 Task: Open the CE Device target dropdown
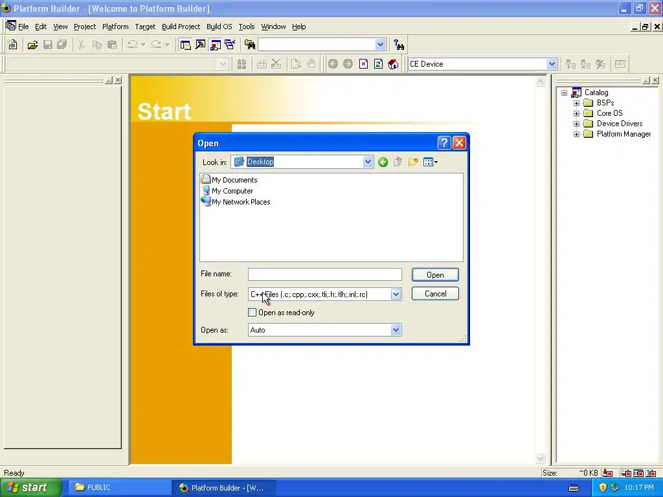552,64
